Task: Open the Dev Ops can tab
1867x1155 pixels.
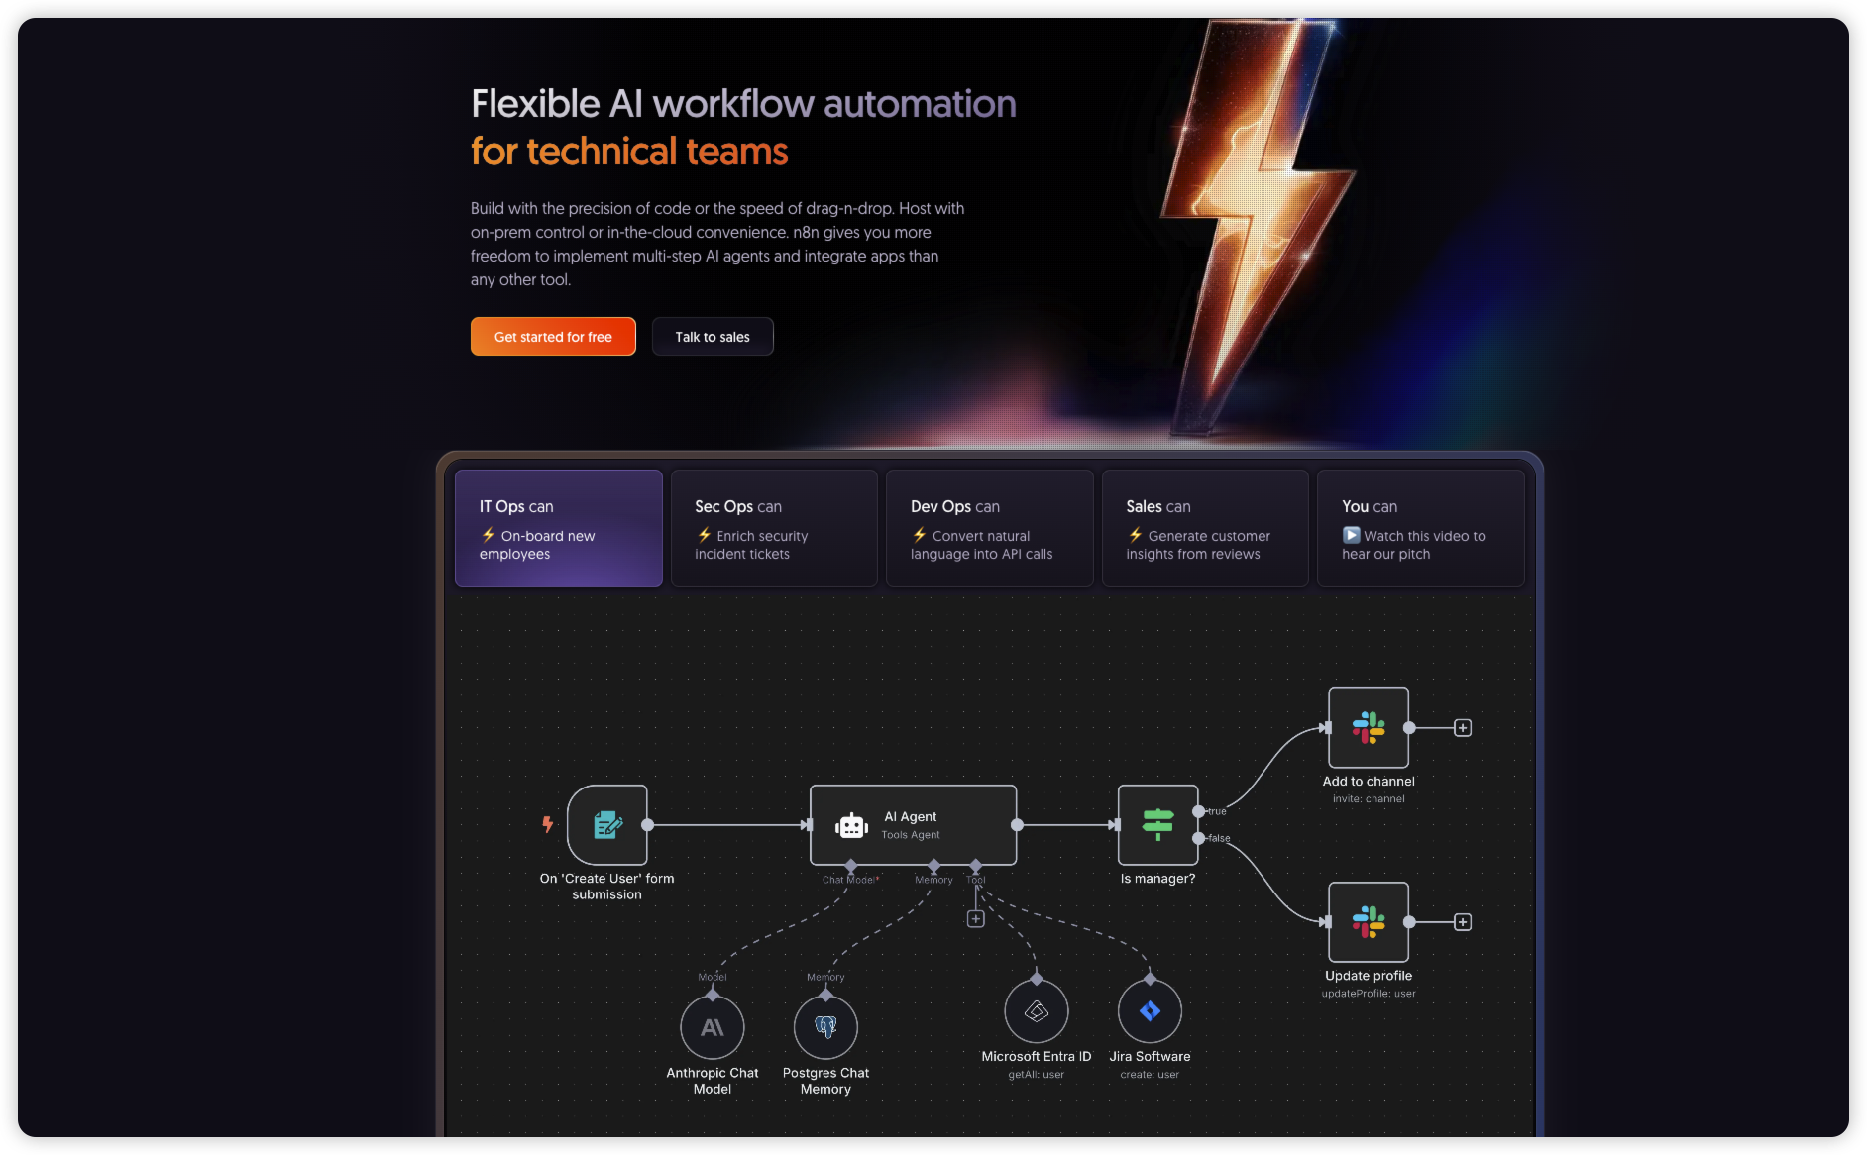Action: click(x=990, y=529)
